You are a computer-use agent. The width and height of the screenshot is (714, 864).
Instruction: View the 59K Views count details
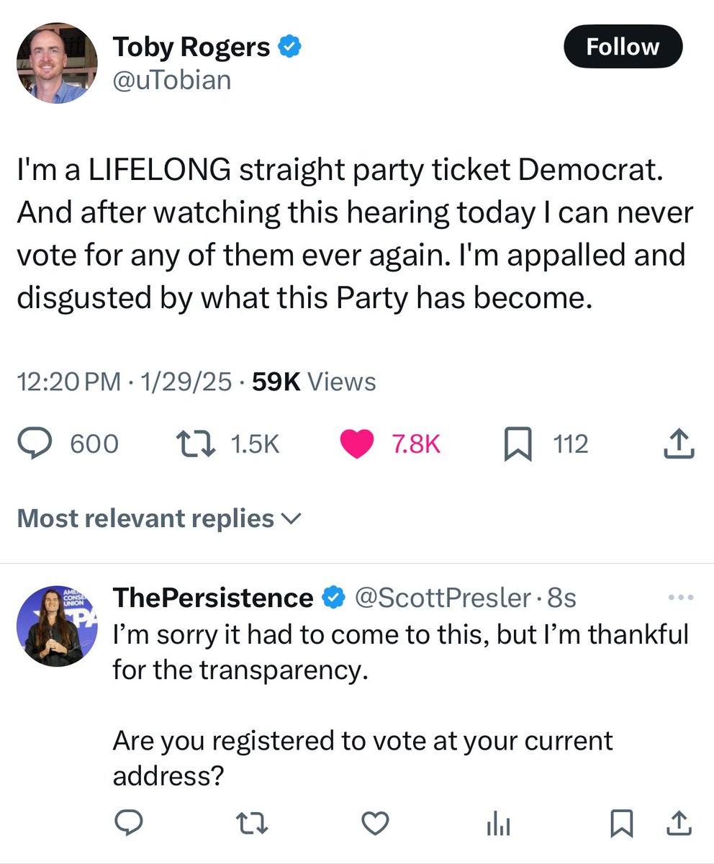314,381
